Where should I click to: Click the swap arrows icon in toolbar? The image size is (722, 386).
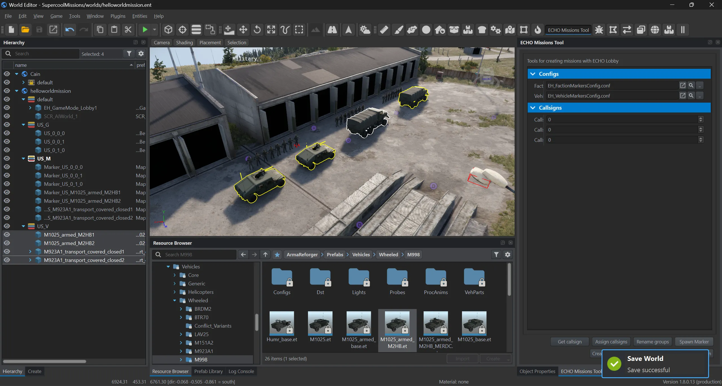coord(627,30)
